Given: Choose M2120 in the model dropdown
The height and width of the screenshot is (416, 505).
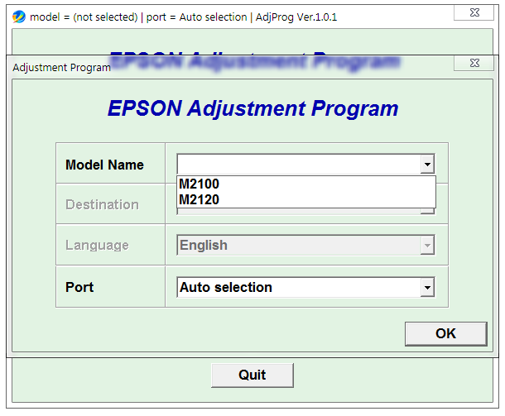Looking at the screenshot, I should click(306, 199).
